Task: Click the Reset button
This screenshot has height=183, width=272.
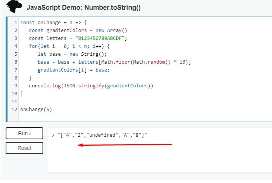Action: [24, 148]
